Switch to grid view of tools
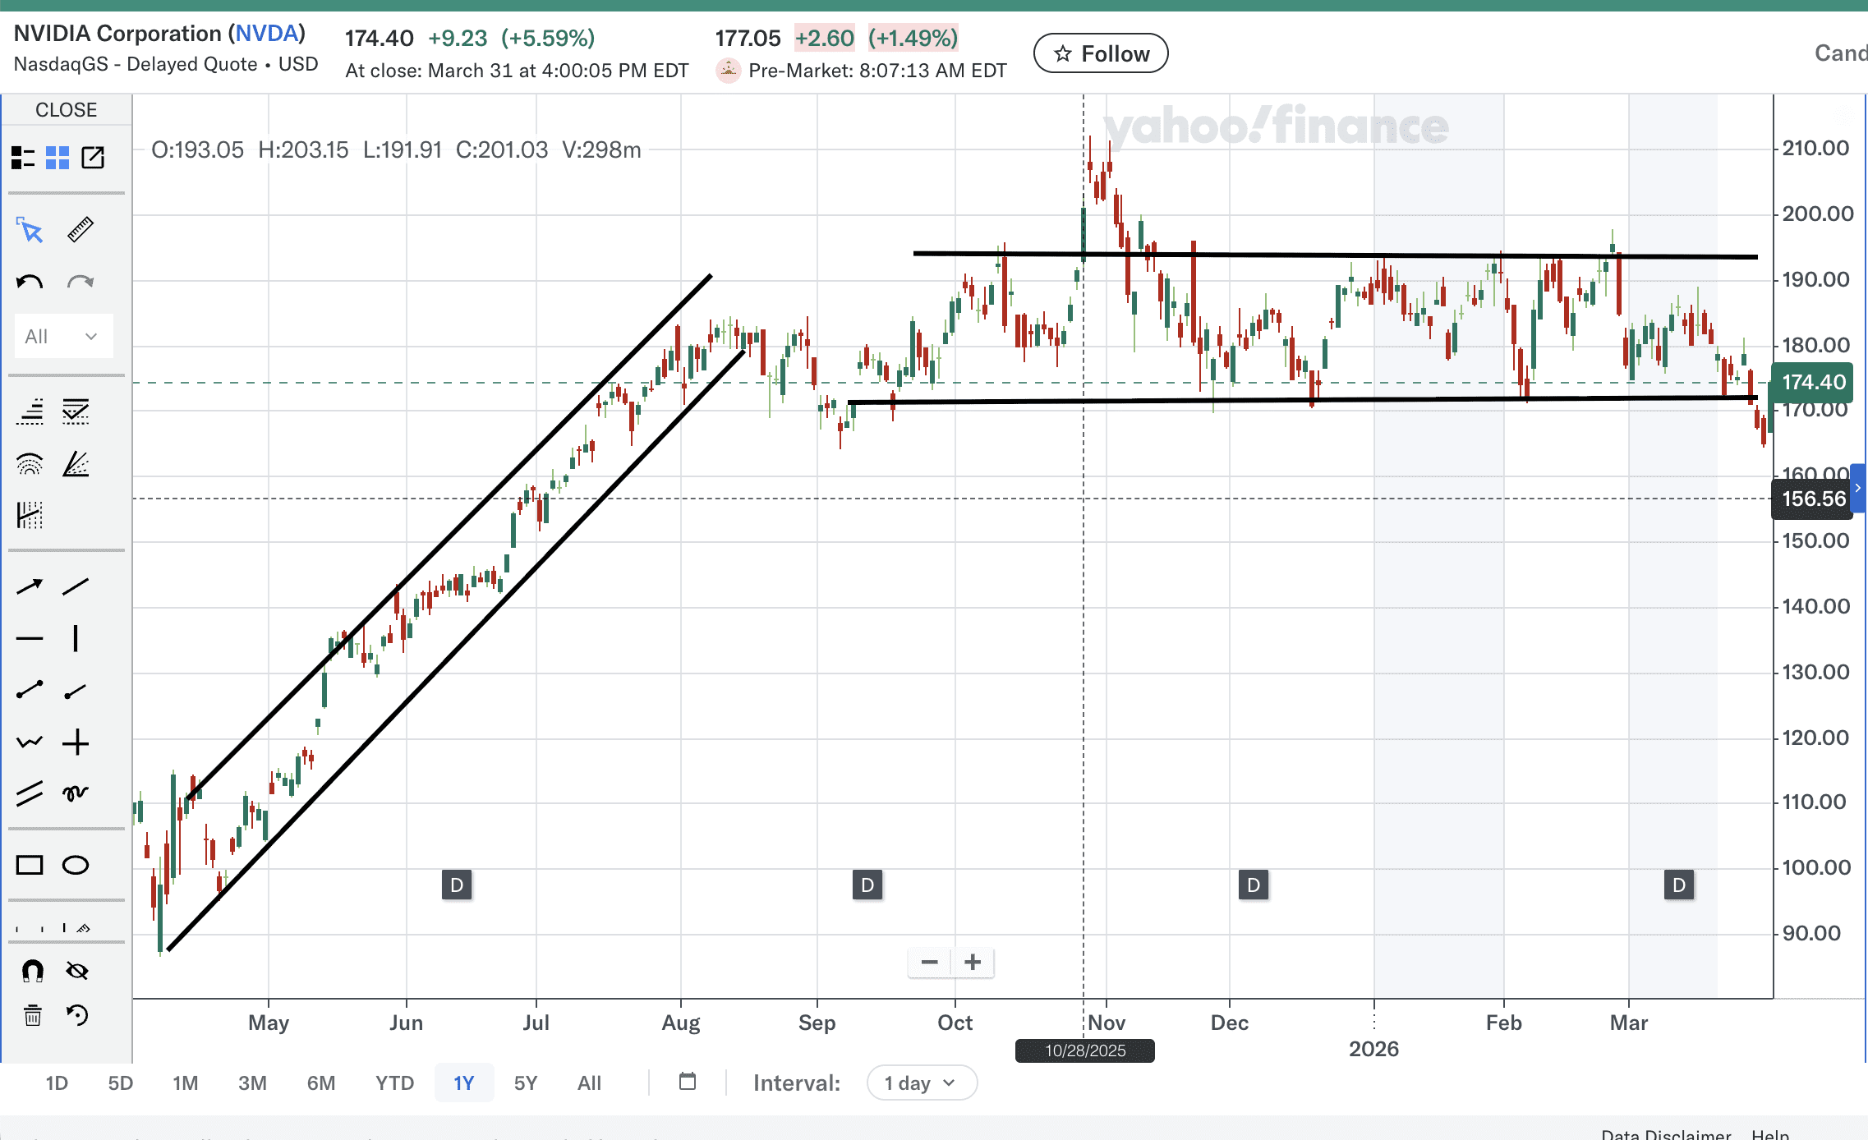This screenshot has height=1140, width=1868. coord(58,158)
